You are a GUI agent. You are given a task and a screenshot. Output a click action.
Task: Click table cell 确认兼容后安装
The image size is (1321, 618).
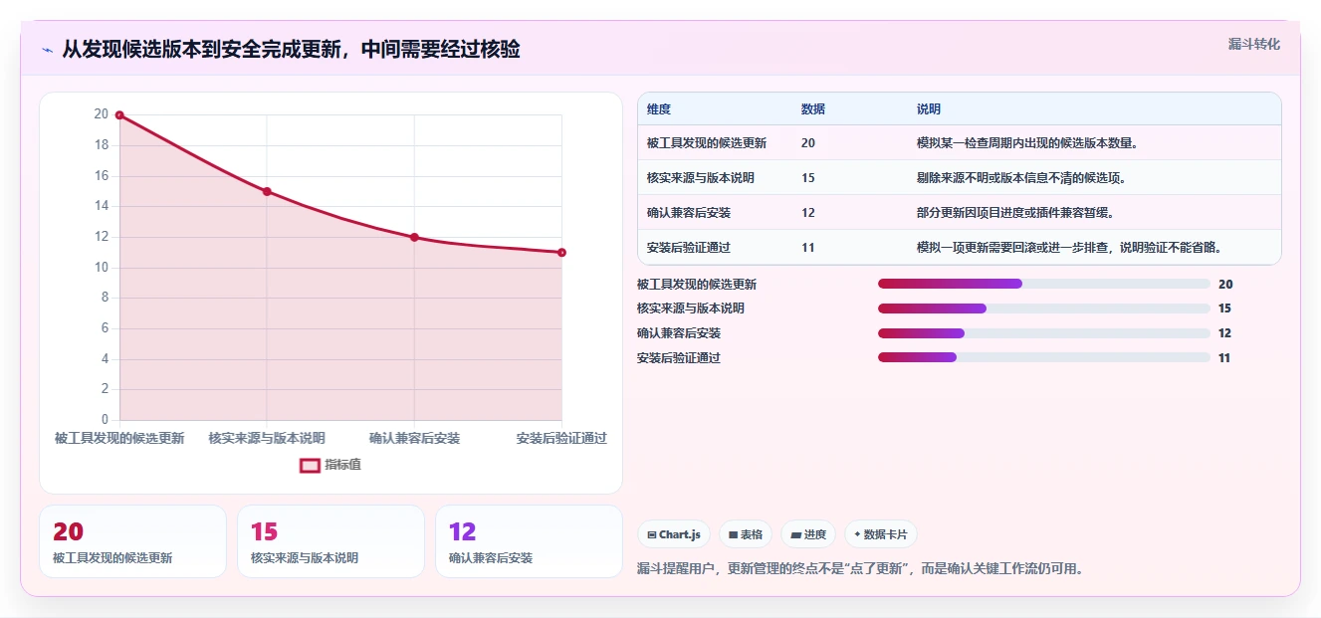click(x=689, y=213)
